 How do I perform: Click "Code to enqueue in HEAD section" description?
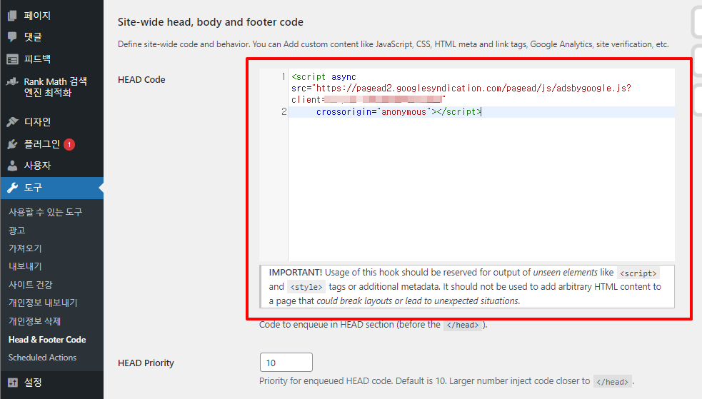[373, 325]
